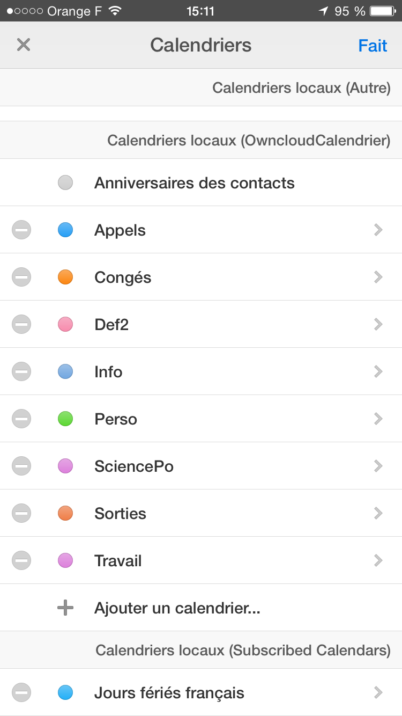Delete SciencePo using its minus icon
402x716 pixels.
[21, 466]
